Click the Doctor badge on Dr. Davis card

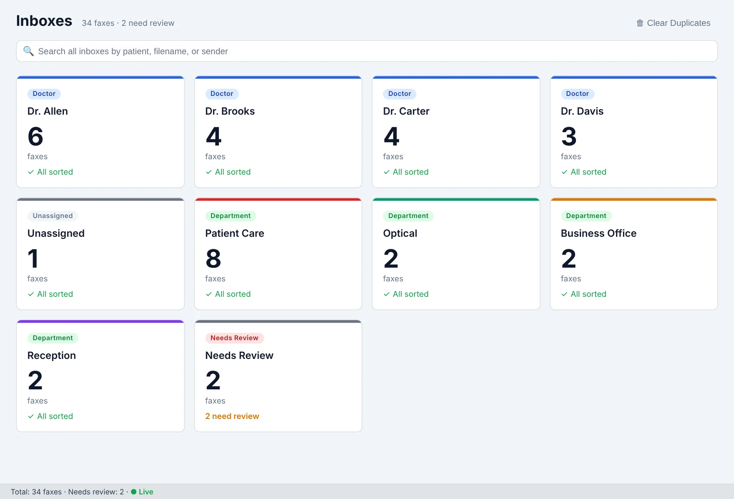578,94
